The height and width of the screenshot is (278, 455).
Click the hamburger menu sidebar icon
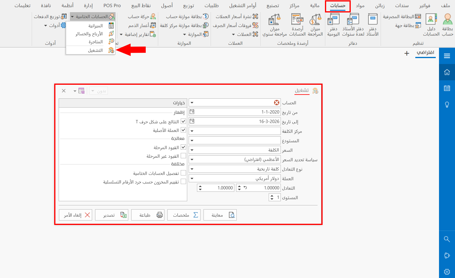[x=447, y=56]
